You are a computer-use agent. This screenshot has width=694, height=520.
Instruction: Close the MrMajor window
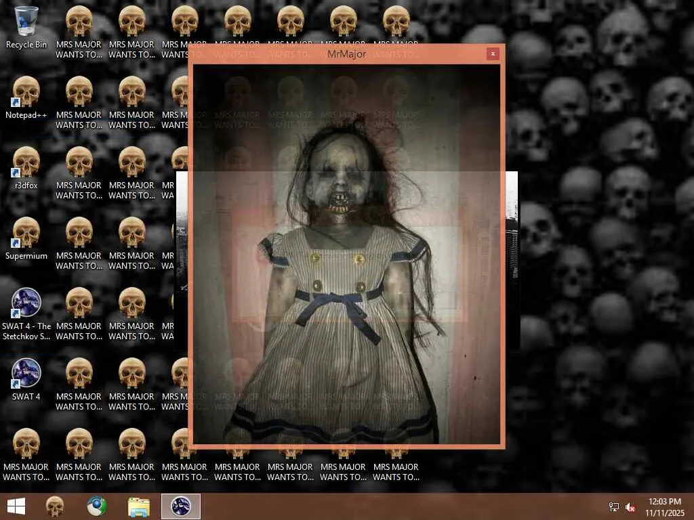click(493, 54)
